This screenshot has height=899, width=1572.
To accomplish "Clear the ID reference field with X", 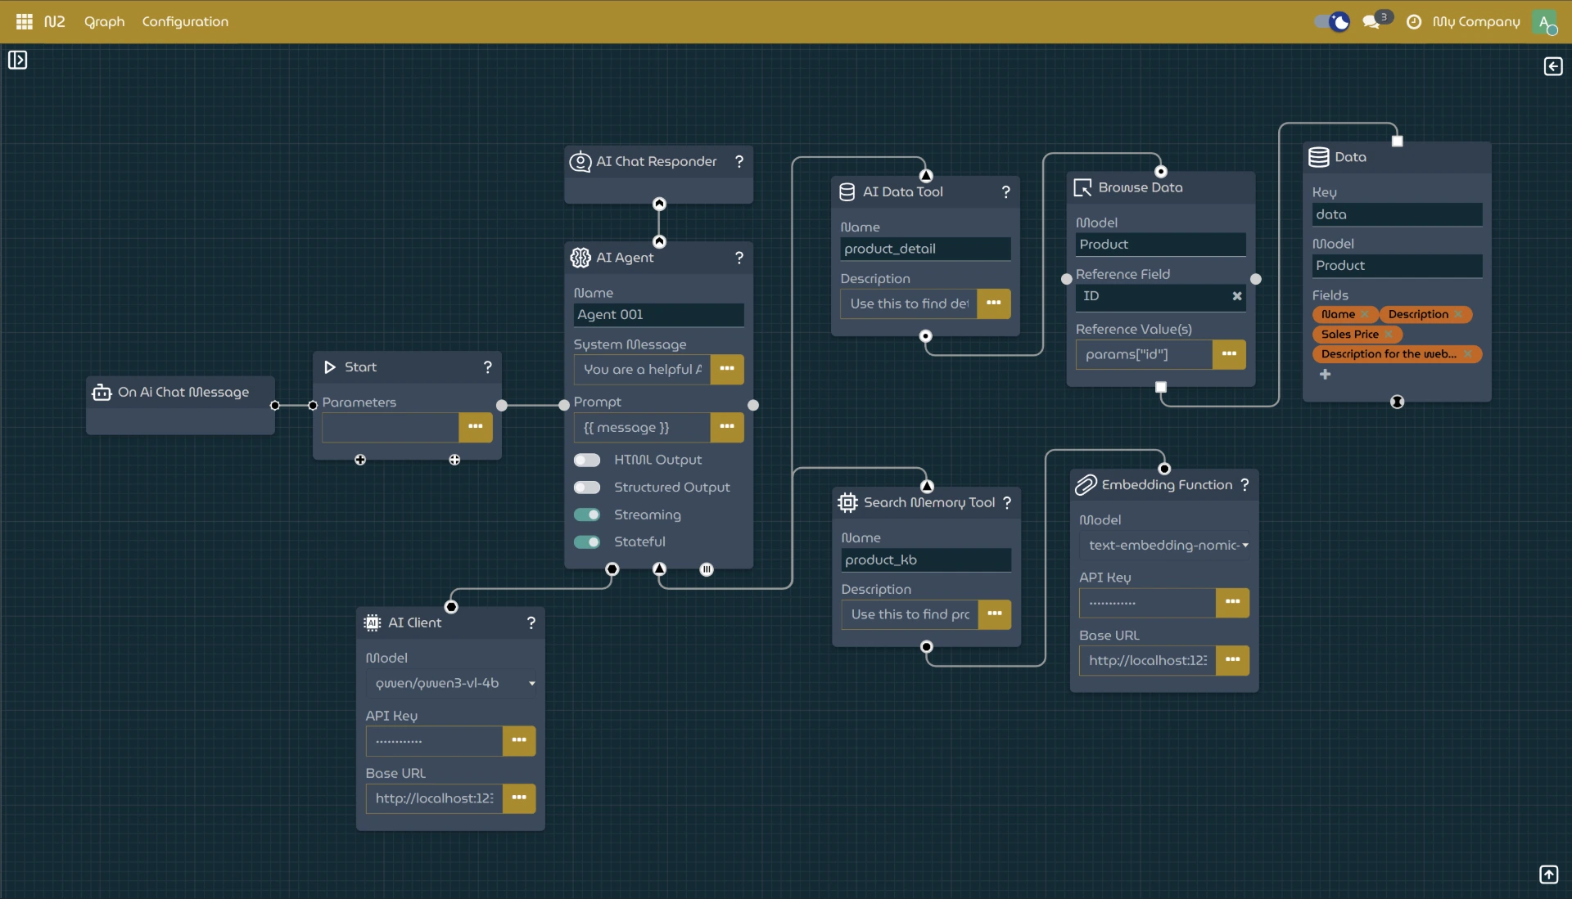I will [1236, 296].
